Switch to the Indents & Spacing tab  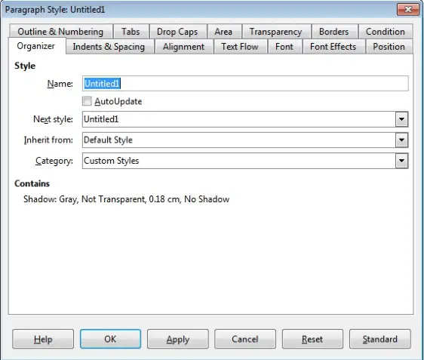[x=109, y=47]
